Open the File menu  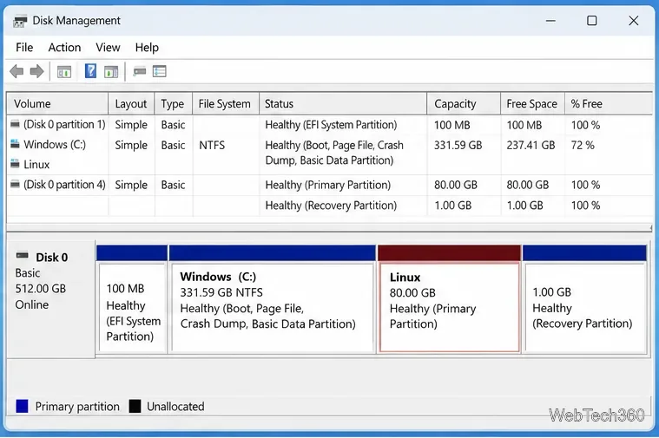click(24, 48)
